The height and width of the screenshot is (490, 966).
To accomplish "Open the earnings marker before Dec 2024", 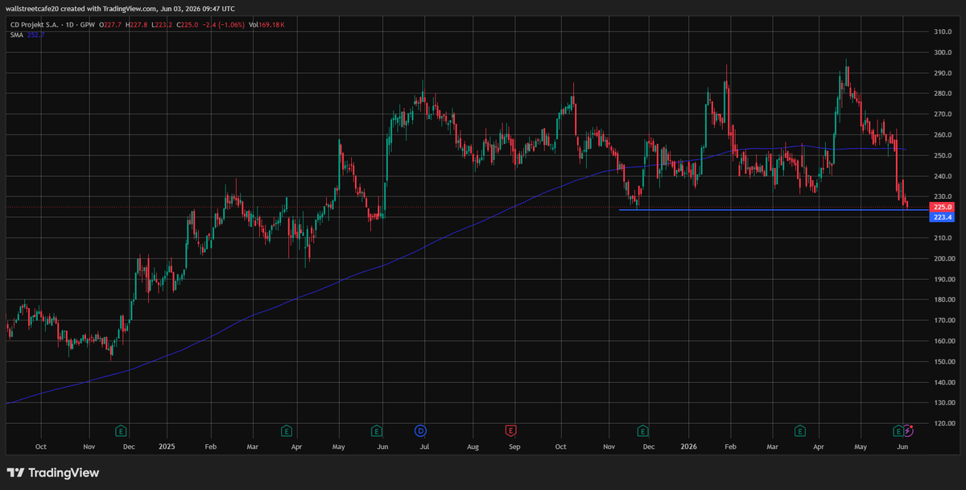I will (x=121, y=431).
